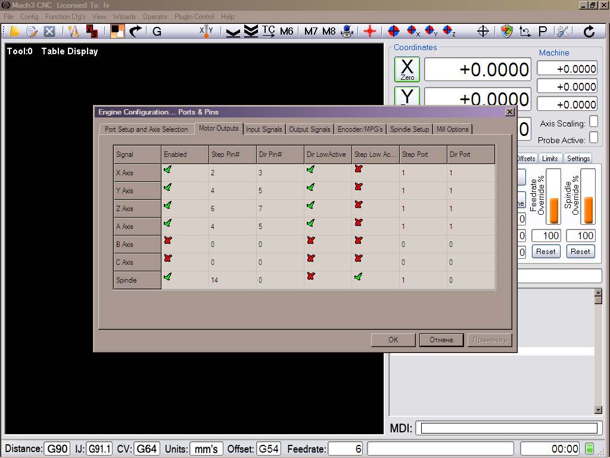The height and width of the screenshot is (458, 610).
Task: Click the red four-point star icon
Action: (x=369, y=31)
